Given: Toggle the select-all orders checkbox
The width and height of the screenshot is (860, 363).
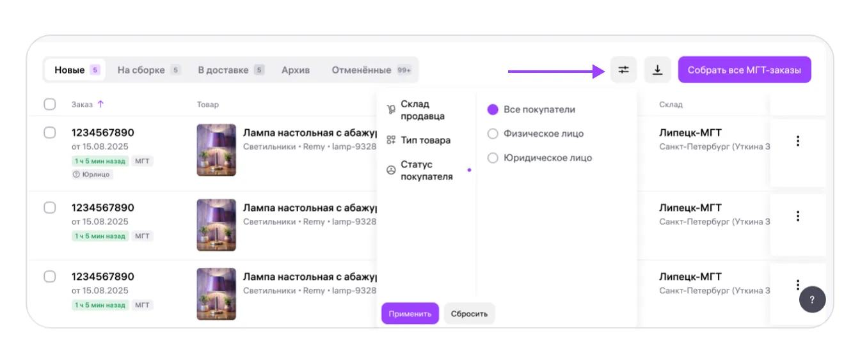Looking at the screenshot, I should click(50, 104).
